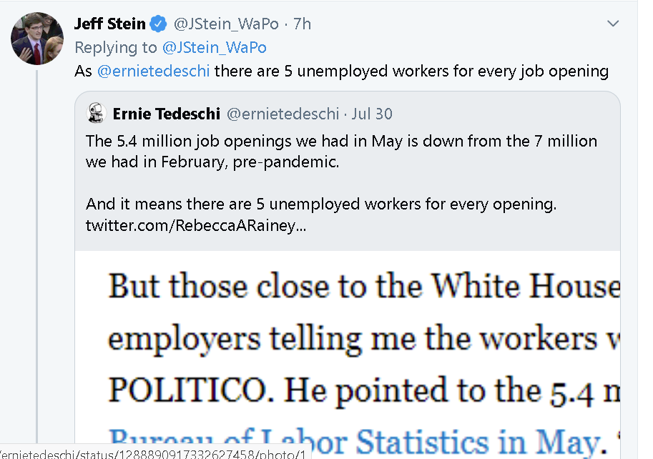Open the Jul 30 quoted tweet date

[x=372, y=114]
